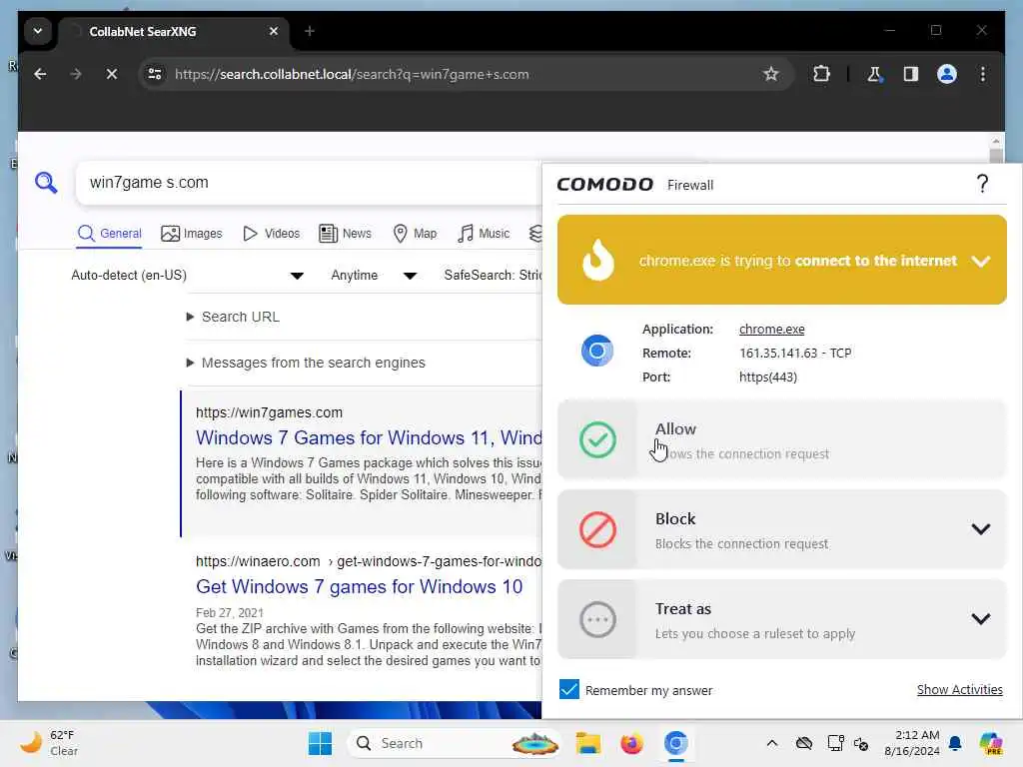
Task: Click the Comodo flame alert icon
Action: tap(597, 260)
